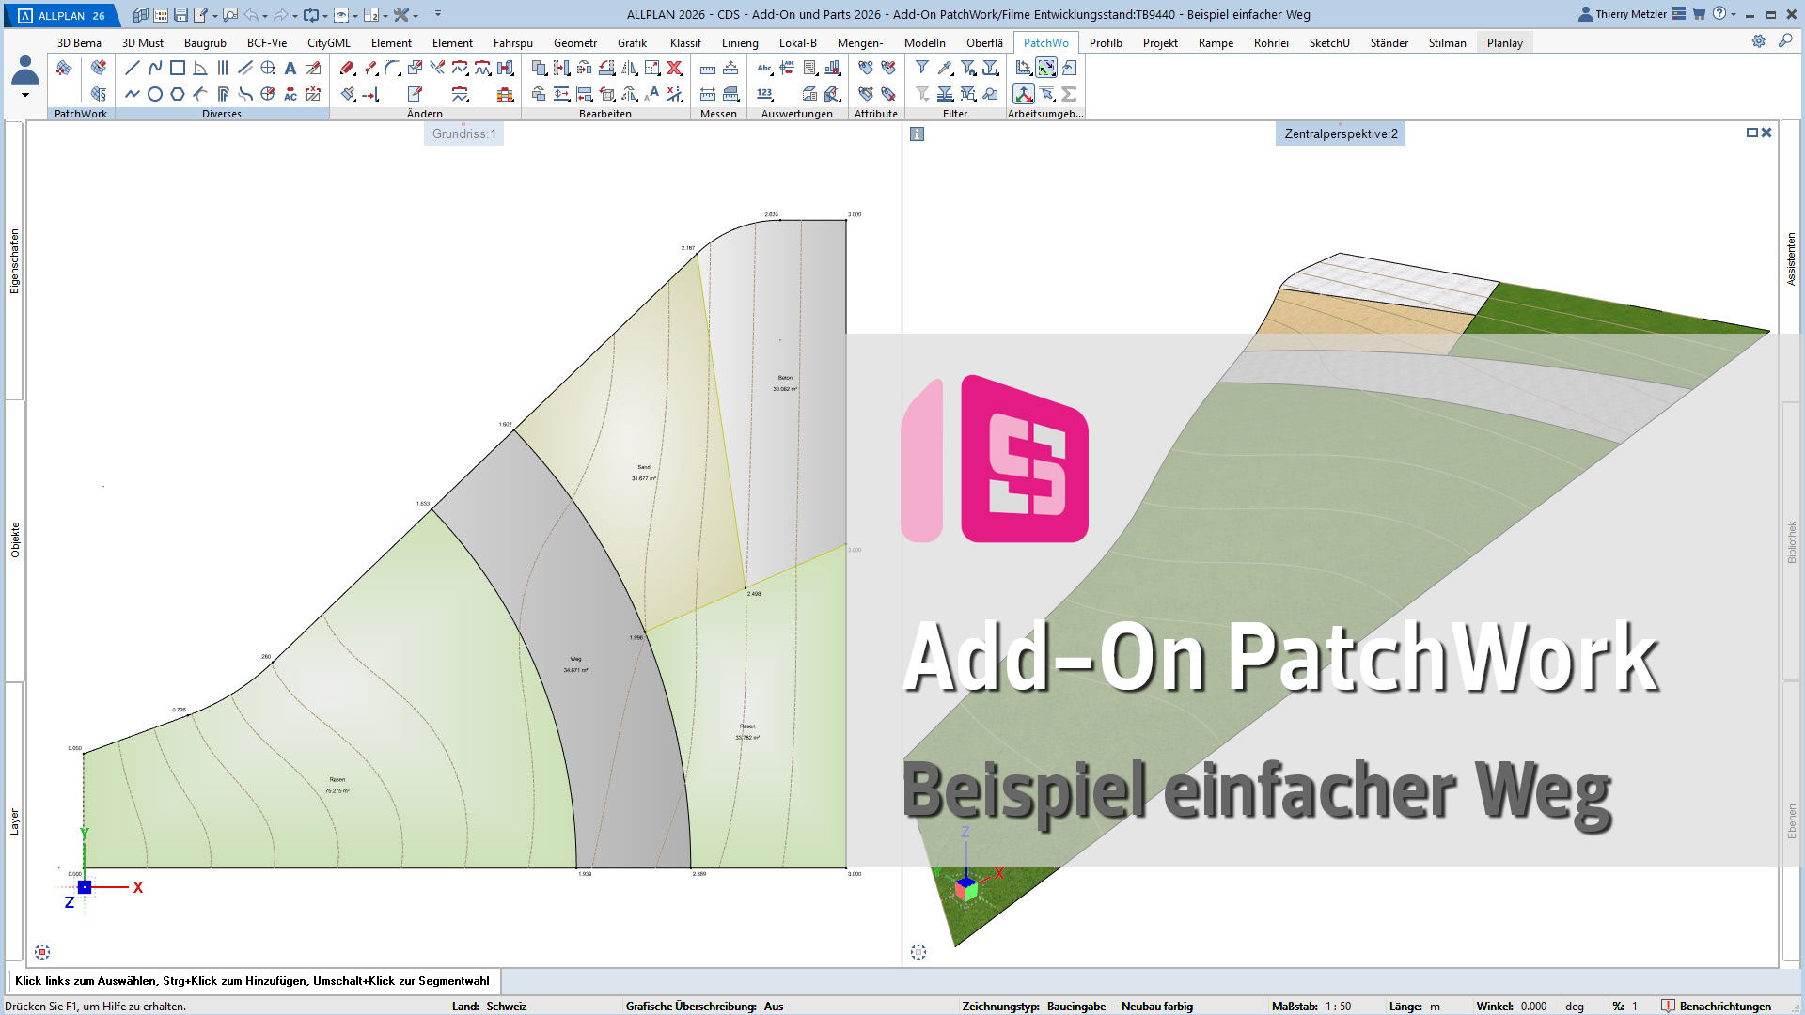Image resolution: width=1805 pixels, height=1015 pixels.
Task: Toggle the highlighted fit-view button in Arbeitsumgebung
Action: [1046, 68]
